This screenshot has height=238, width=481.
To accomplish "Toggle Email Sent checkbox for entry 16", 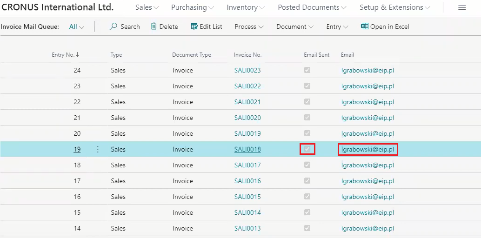I will click(307, 197).
